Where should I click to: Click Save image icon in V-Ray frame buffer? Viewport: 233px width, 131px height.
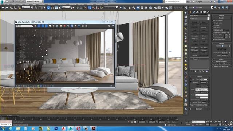tap(57, 26)
